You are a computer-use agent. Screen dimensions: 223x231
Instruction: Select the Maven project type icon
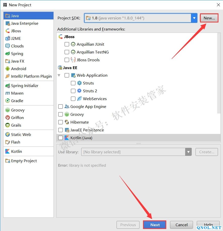tap(7, 93)
